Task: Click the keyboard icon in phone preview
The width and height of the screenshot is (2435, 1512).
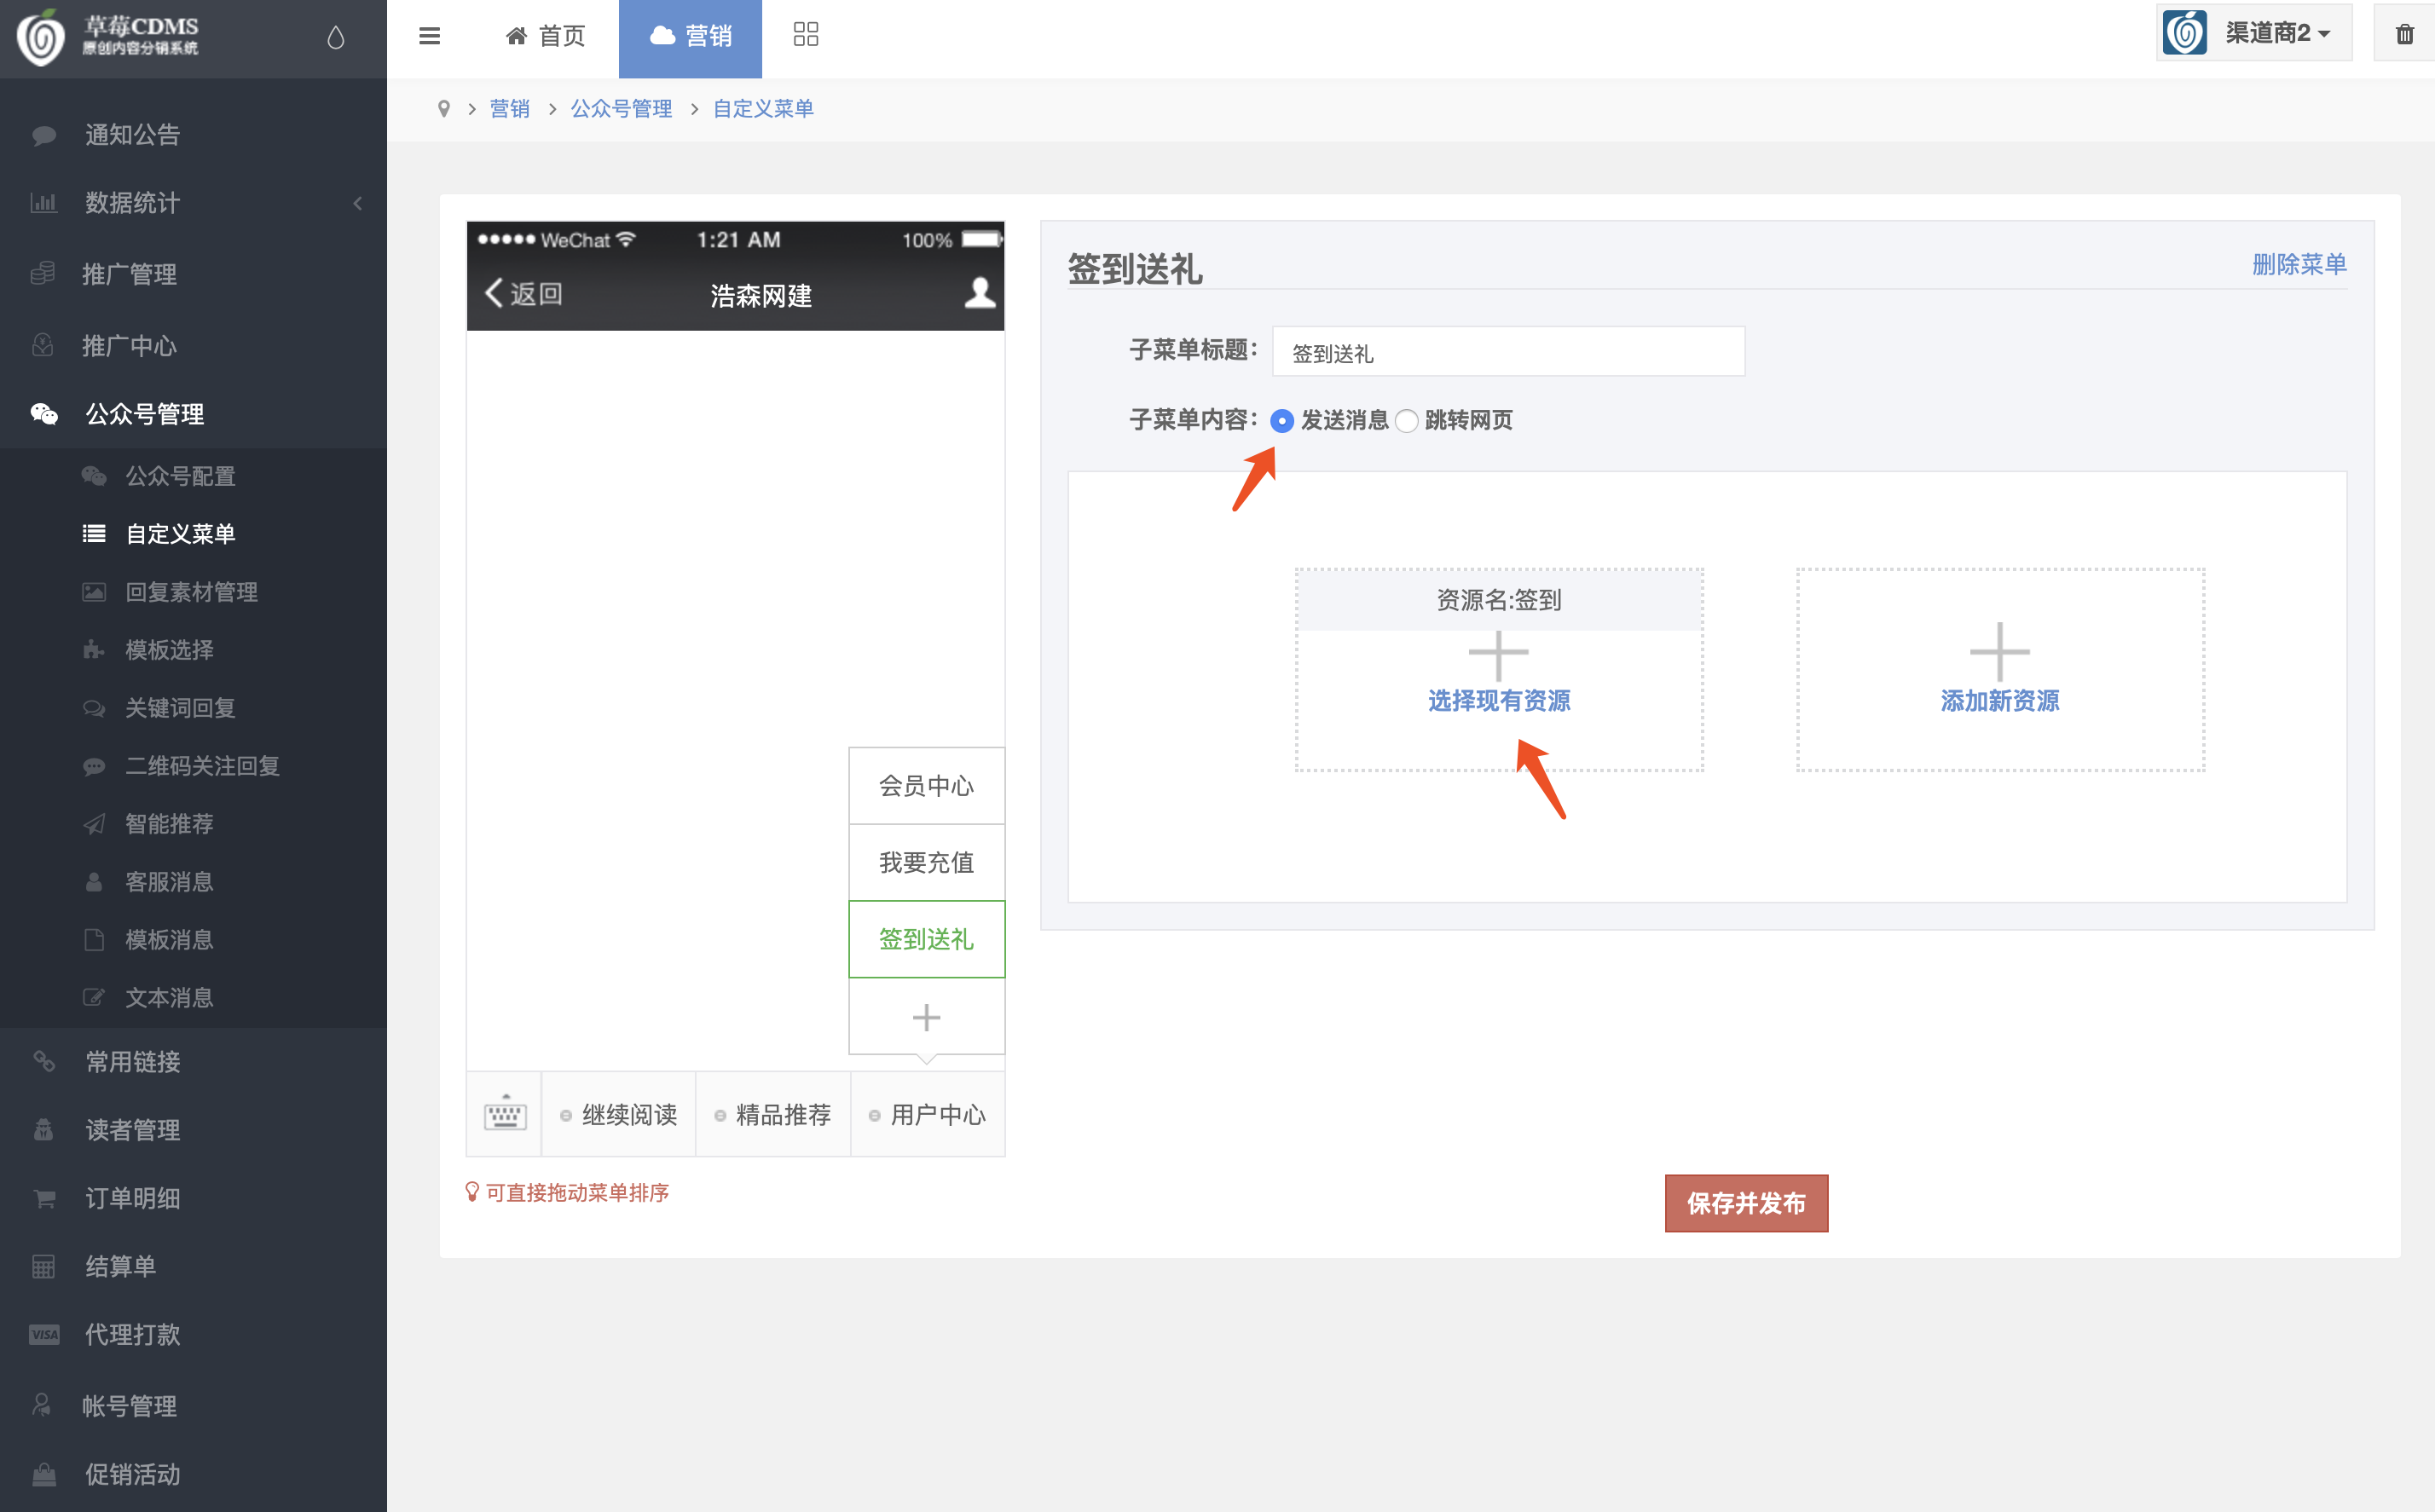Action: click(505, 1113)
